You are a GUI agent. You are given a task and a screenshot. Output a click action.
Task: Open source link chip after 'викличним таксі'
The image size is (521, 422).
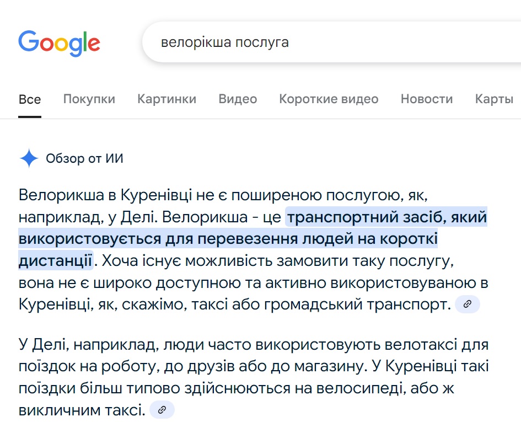[162, 410]
